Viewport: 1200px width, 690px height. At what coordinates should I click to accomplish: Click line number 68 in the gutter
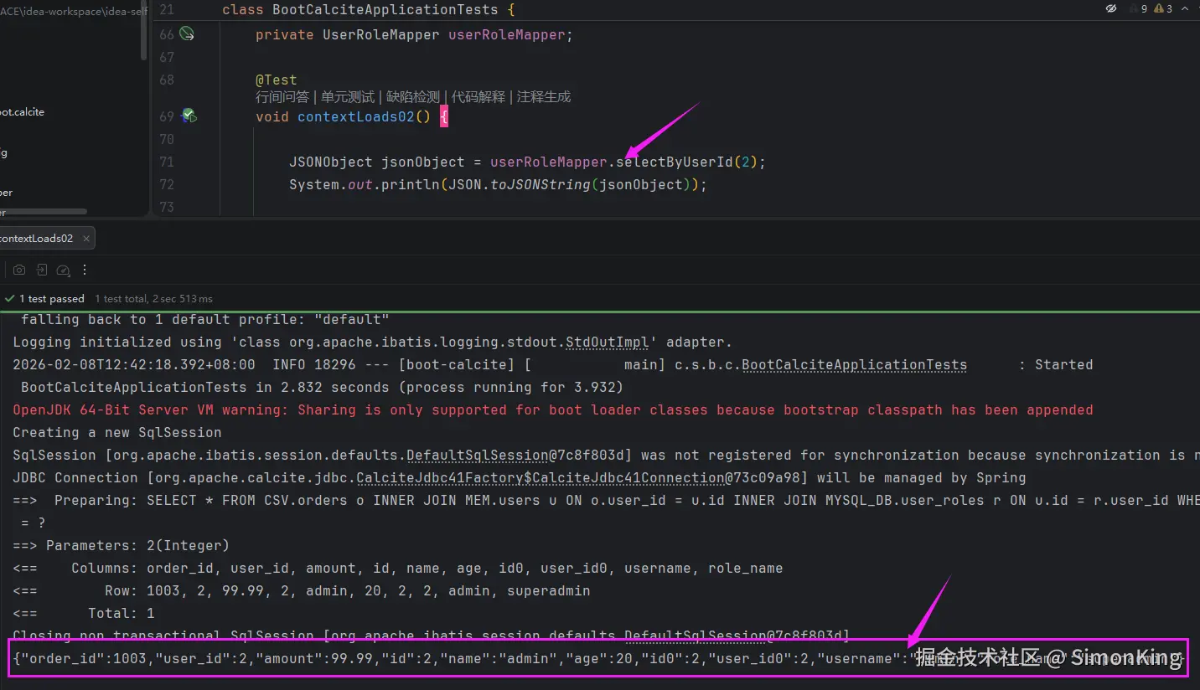166,80
